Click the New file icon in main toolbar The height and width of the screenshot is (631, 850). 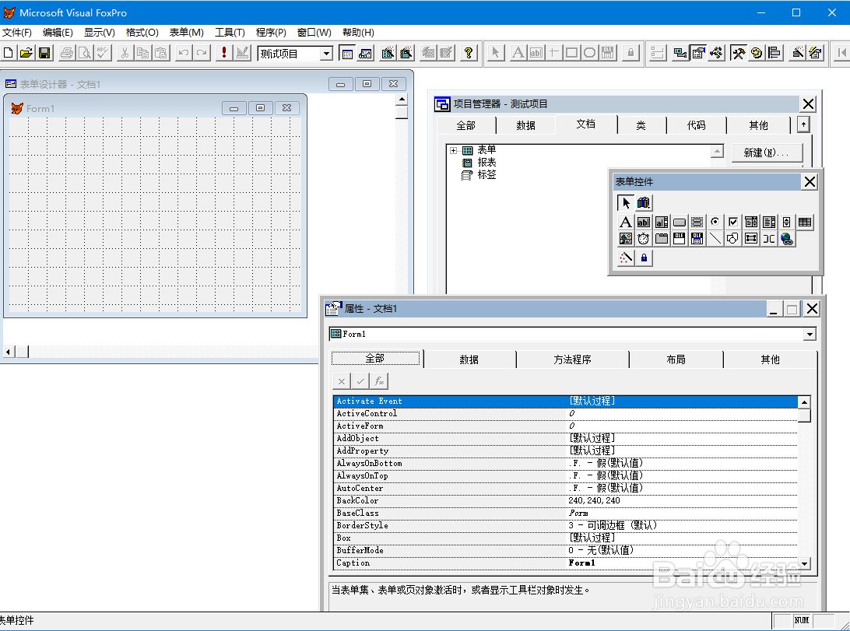(8, 53)
